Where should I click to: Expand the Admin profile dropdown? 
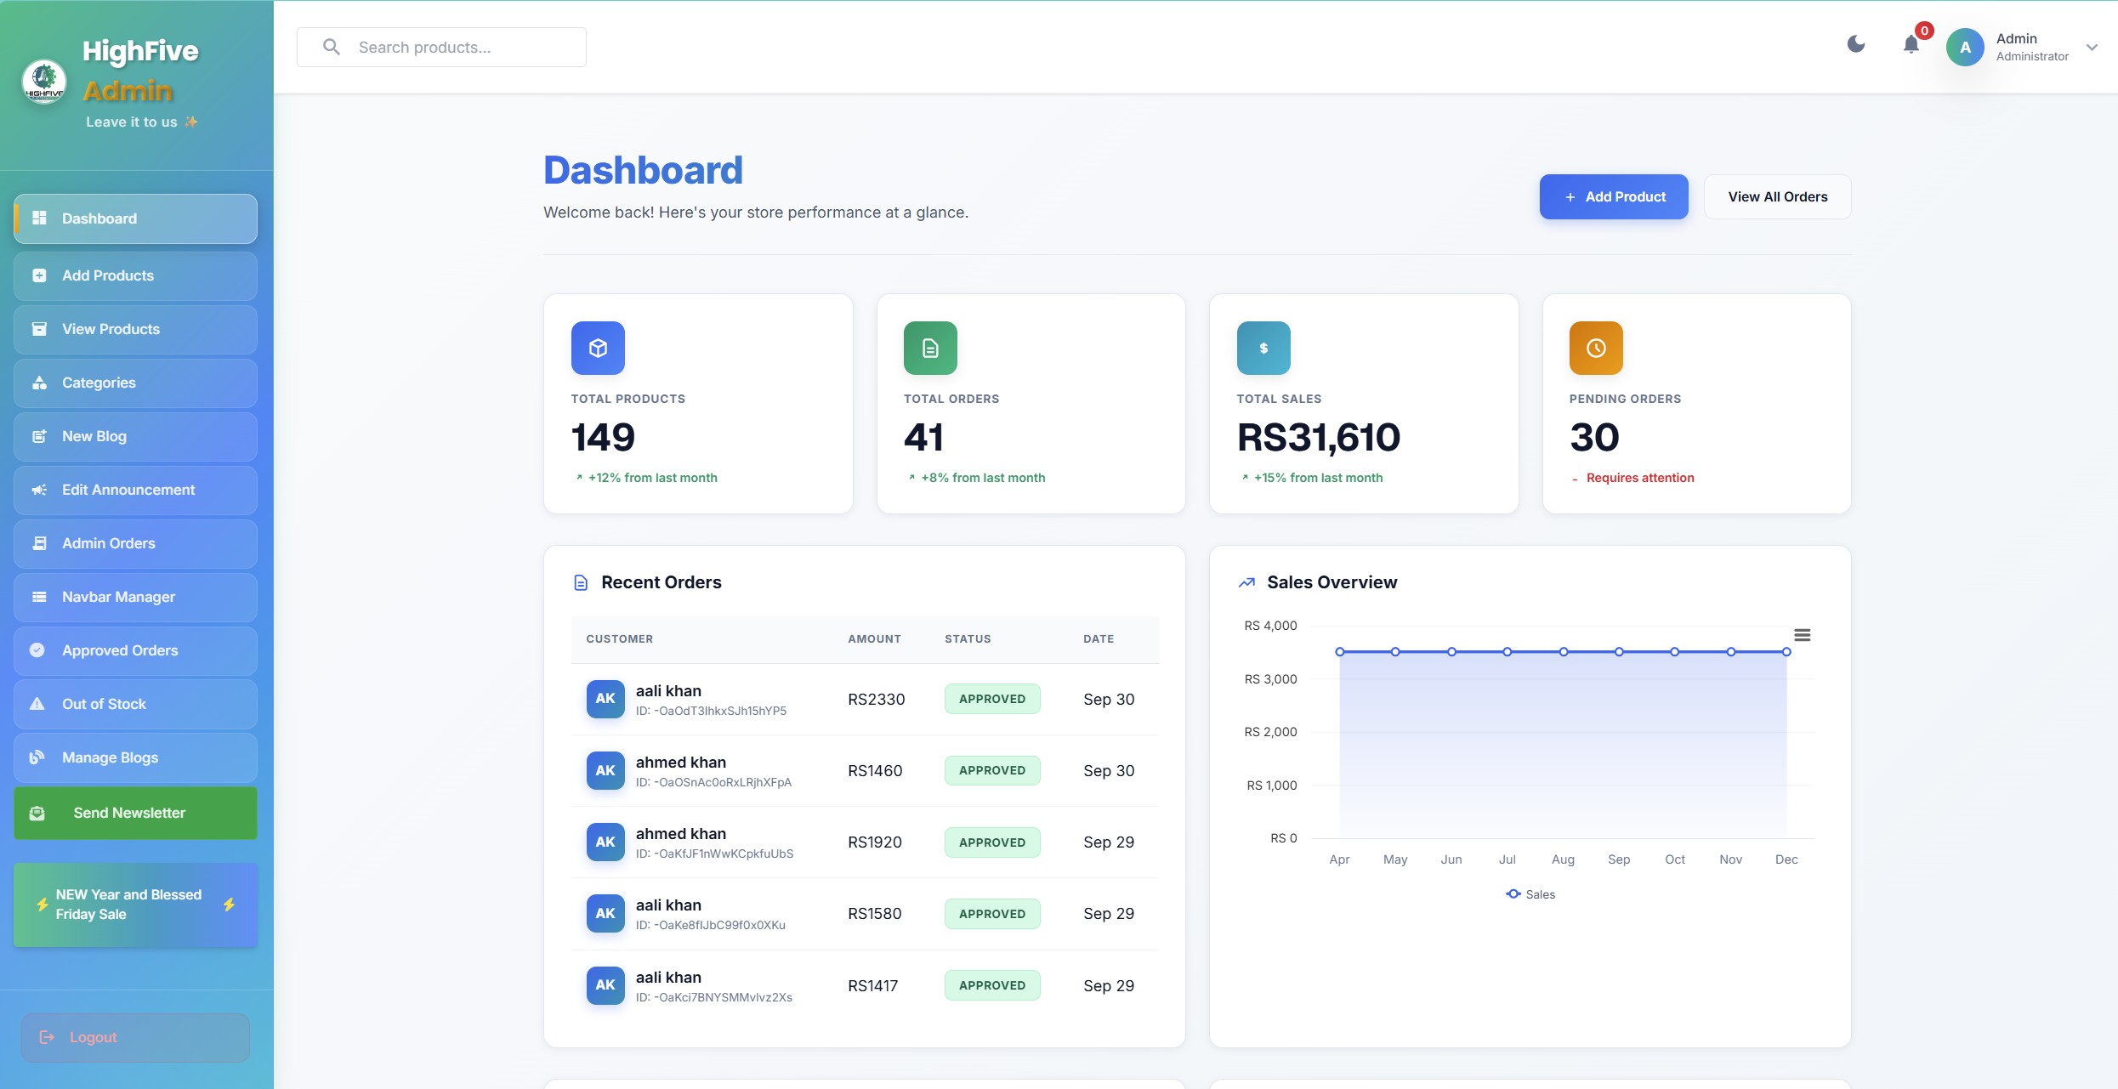coord(2092,48)
